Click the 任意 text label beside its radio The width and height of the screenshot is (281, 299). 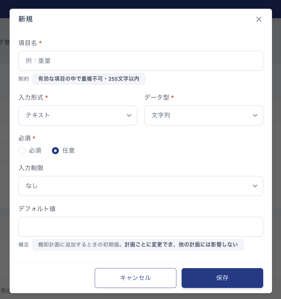click(69, 151)
